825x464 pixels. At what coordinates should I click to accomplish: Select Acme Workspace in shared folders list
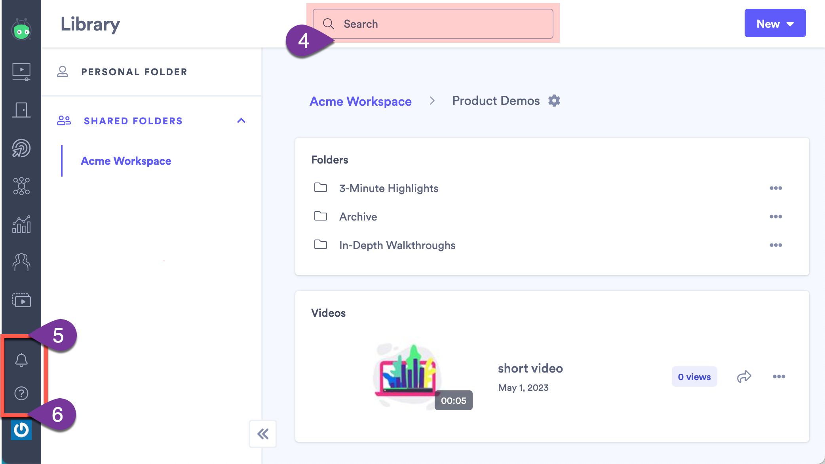pyautogui.click(x=126, y=161)
